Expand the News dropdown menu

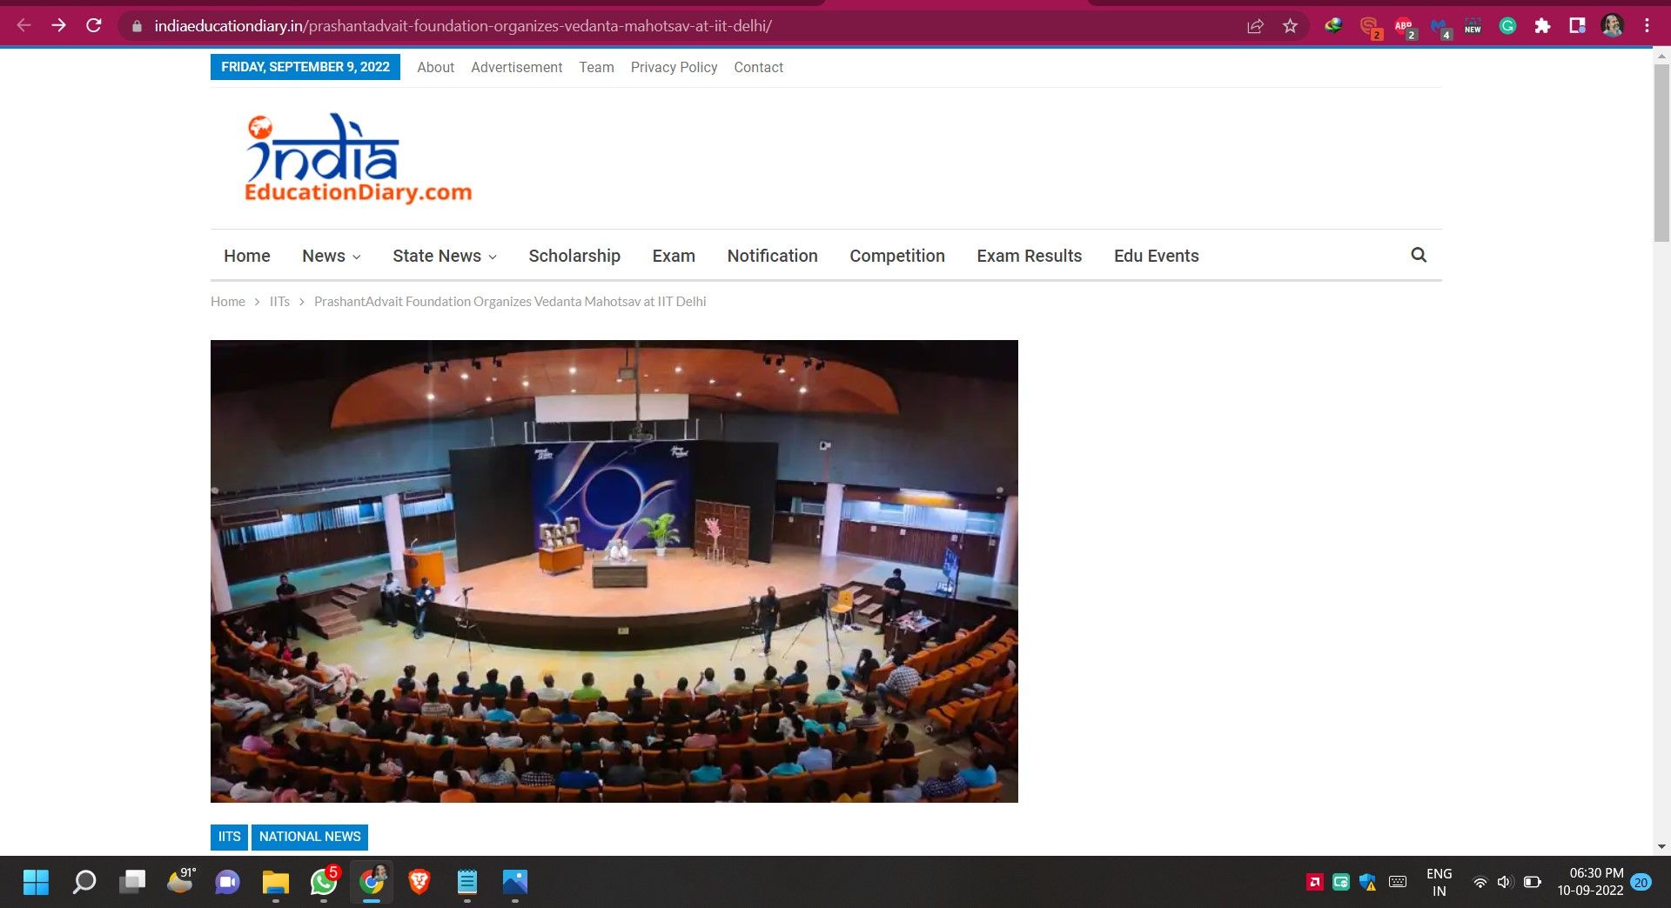[331, 256]
